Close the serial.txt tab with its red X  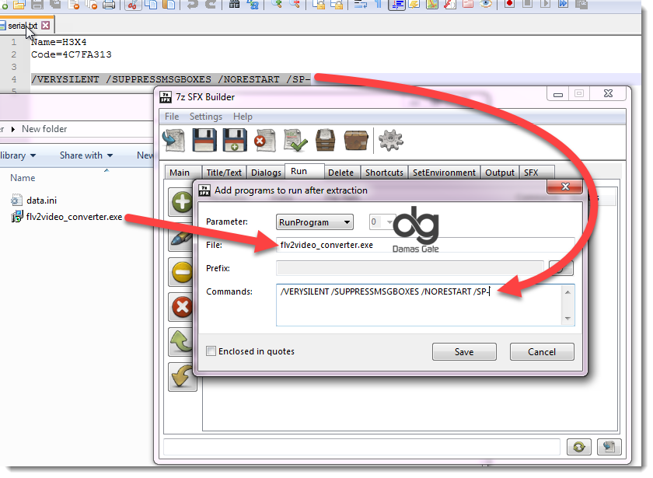click(x=45, y=26)
